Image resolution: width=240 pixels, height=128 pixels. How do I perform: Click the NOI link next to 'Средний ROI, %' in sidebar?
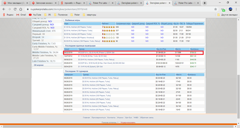(x=52, y=28)
